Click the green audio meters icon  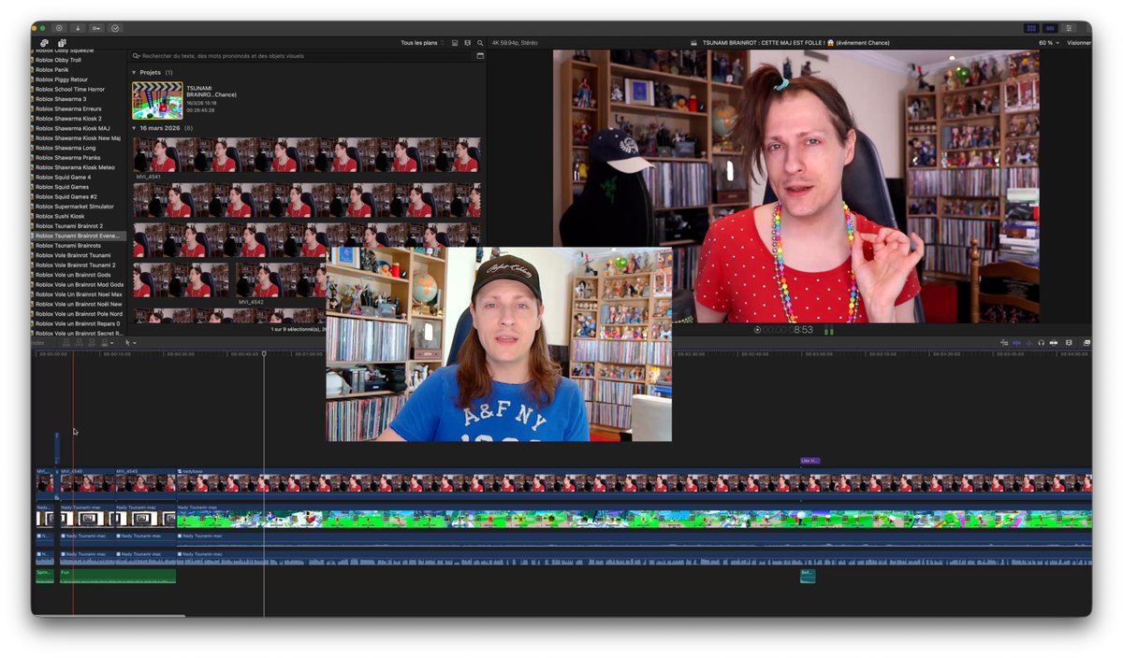coord(828,330)
